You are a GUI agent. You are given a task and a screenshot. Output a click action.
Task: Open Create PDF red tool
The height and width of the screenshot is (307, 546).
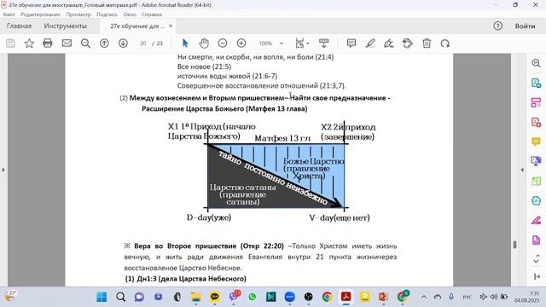click(x=536, y=122)
